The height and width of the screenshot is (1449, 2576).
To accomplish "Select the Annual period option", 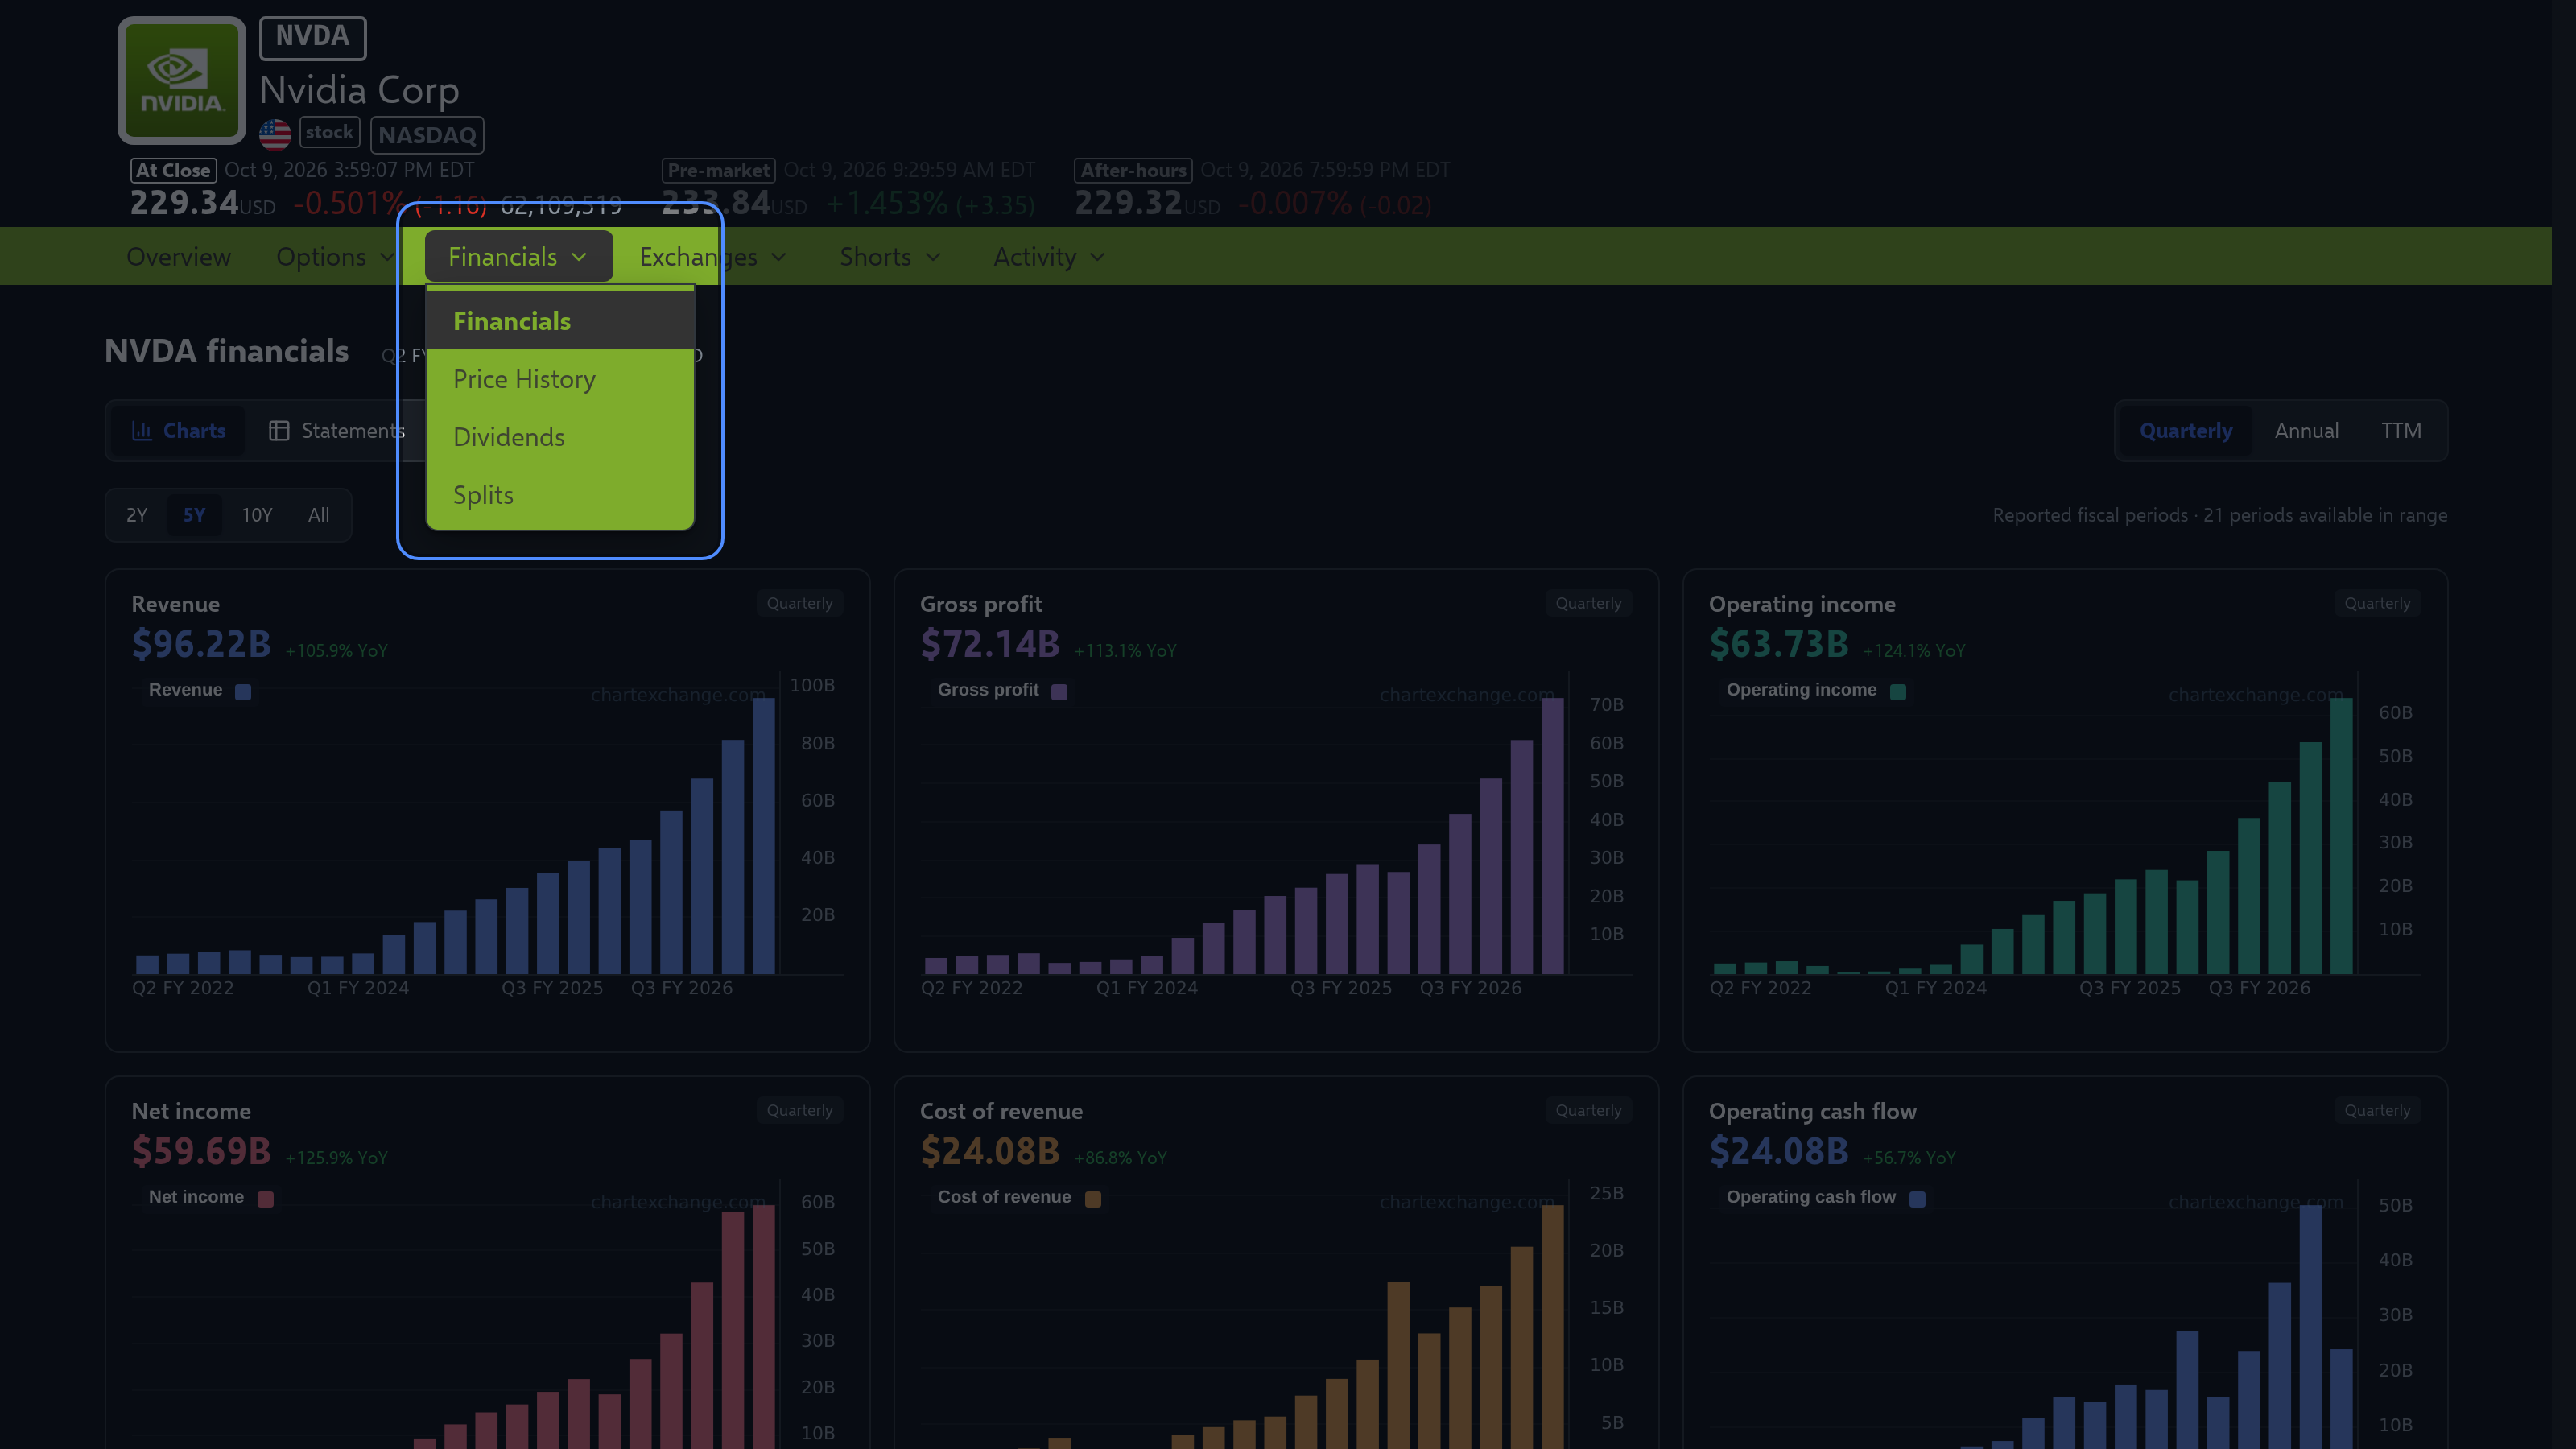I will [2306, 431].
